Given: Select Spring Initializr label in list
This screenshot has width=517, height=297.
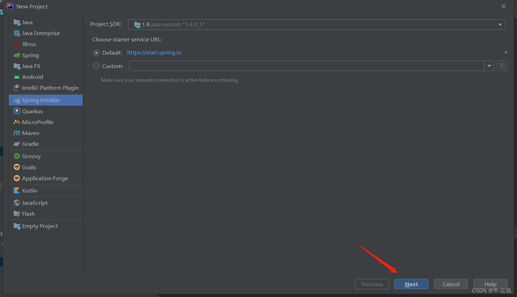Looking at the screenshot, I should [x=41, y=100].
